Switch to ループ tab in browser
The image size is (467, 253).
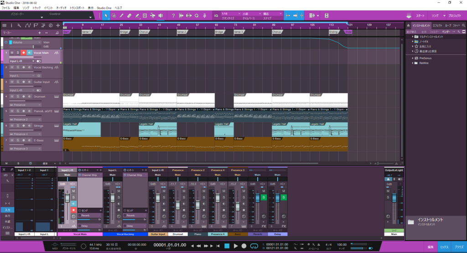pyautogui.click(x=448, y=26)
